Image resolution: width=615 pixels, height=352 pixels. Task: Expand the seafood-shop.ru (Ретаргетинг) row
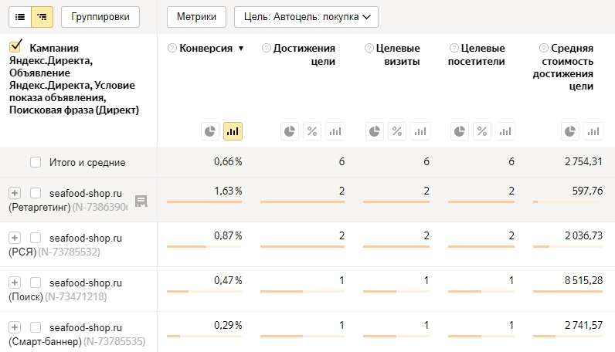tap(14, 193)
